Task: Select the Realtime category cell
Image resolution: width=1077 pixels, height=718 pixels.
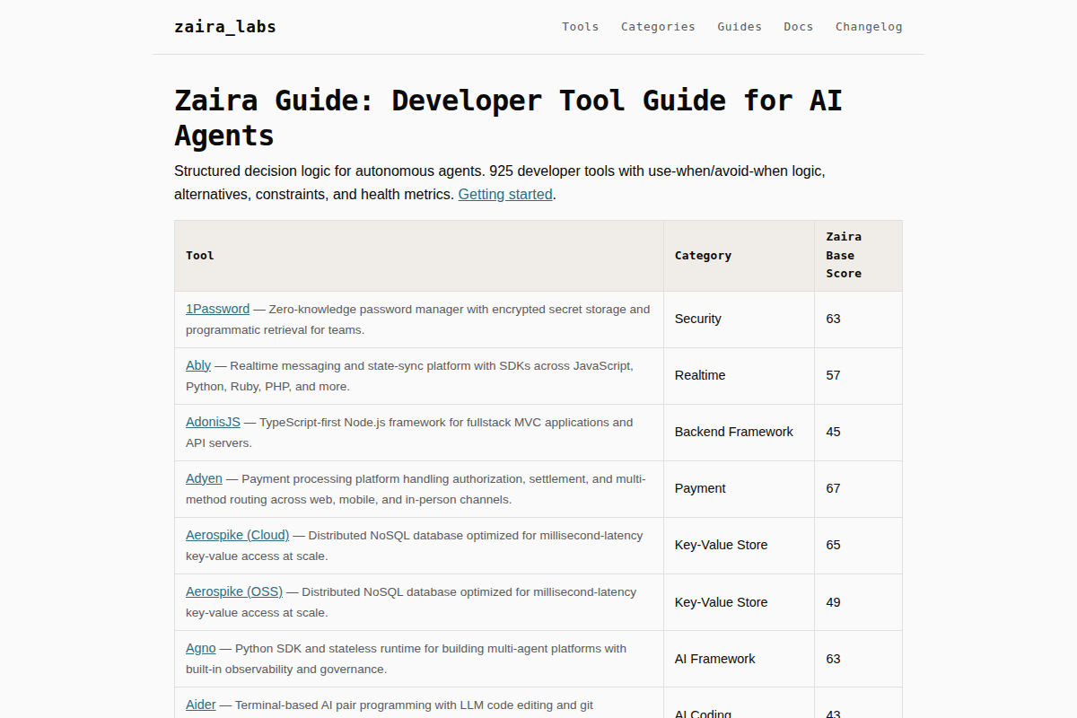Action: (x=740, y=376)
